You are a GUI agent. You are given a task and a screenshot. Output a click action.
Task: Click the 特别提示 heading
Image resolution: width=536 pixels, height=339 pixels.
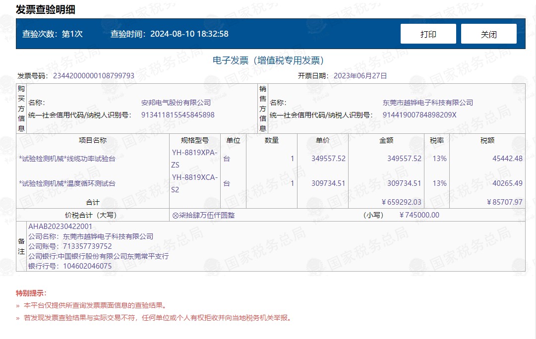(x=31, y=293)
